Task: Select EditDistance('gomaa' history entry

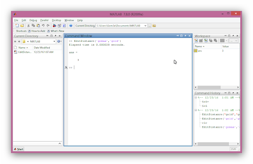Action: pyautogui.click(x=221, y=127)
